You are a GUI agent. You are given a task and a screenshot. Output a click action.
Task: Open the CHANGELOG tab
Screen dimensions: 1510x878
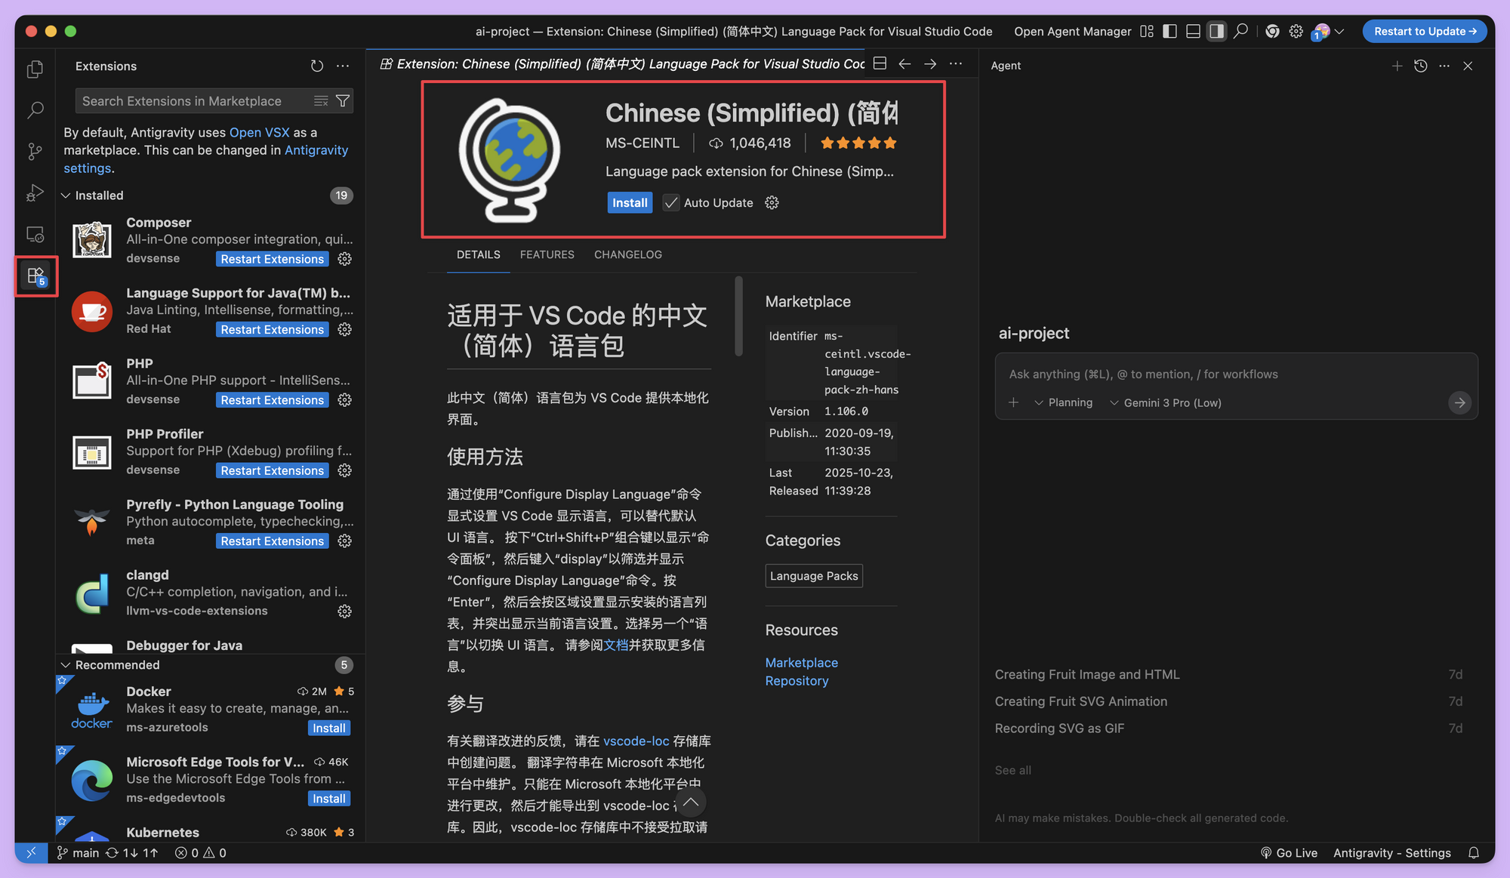pos(627,254)
